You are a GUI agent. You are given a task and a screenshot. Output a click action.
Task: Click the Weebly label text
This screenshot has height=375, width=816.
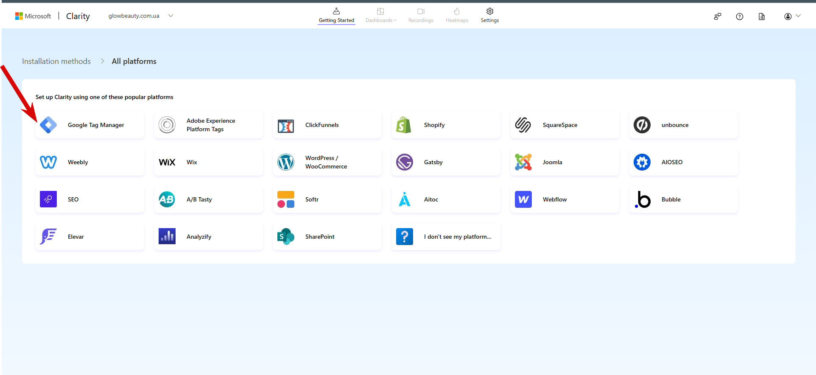[78, 162]
